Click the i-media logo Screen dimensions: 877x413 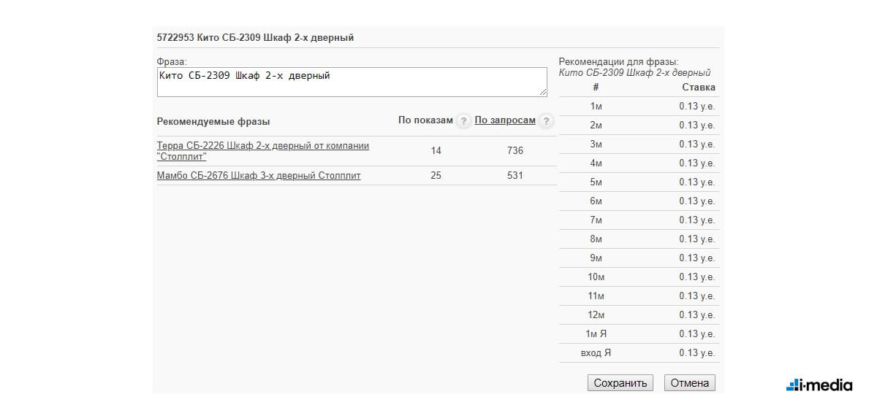click(x=819, y=385)
